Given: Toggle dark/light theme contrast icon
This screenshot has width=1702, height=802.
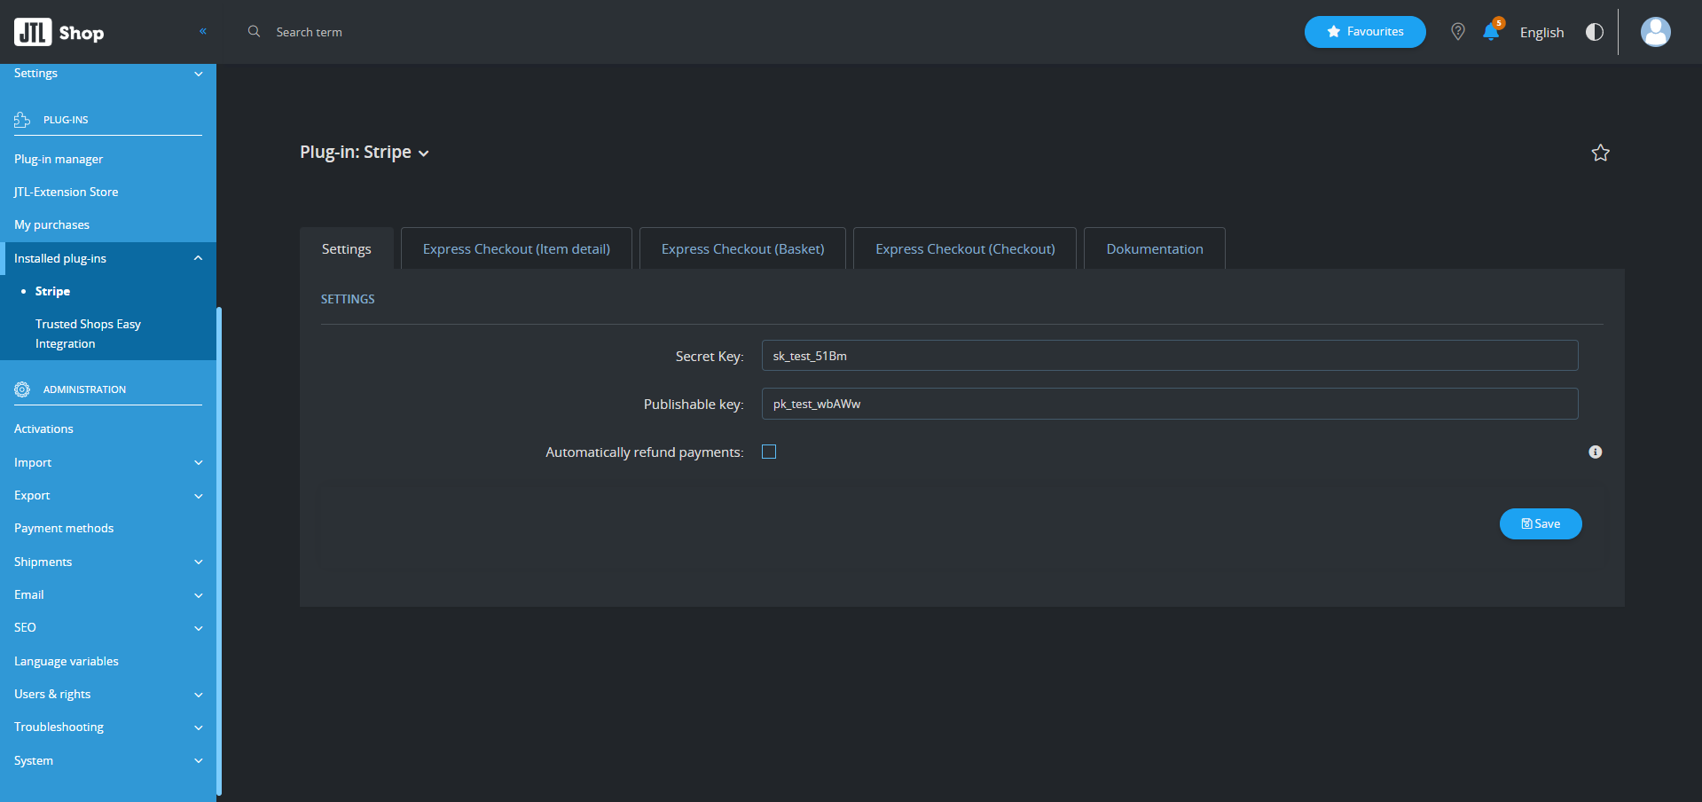Looking at the screenshot, I should pos(1594,32).
